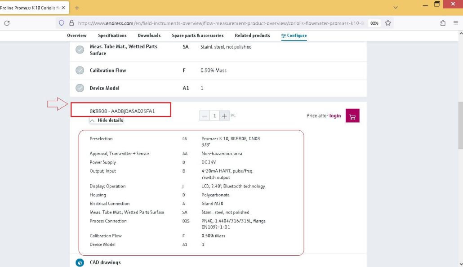
Task: Click the tracking protection shield icon
Action: 62,23
